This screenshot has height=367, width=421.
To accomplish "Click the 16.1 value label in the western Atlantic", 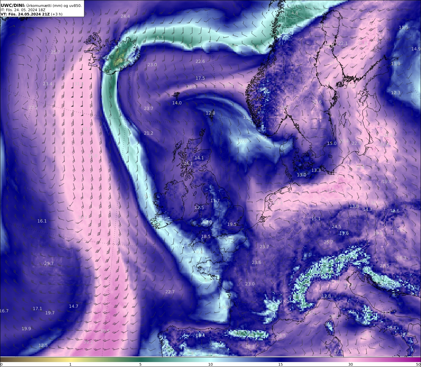I will point(42,221).
